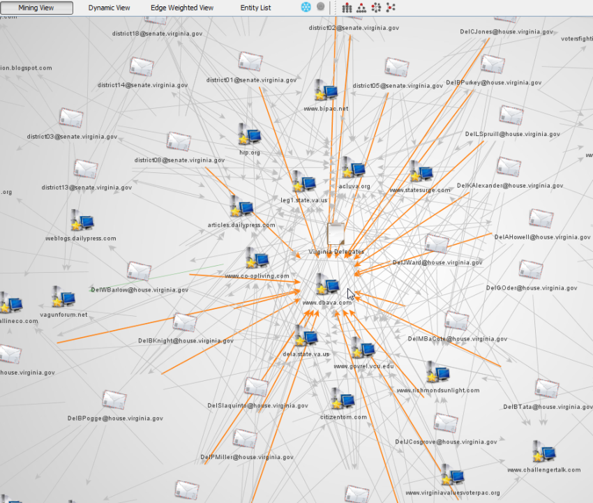593x503 pixels.
Task: Select the DelLSpruill email envelope icon
Action: pos(511,115)
